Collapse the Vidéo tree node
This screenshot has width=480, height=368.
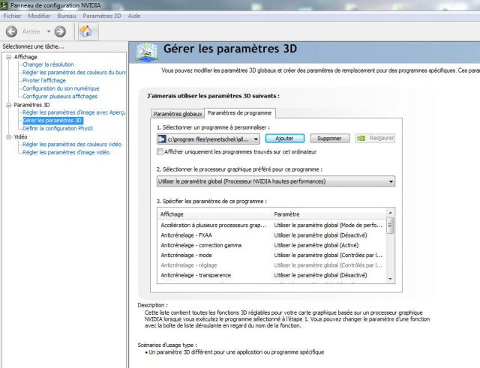[x=9, y=137]
